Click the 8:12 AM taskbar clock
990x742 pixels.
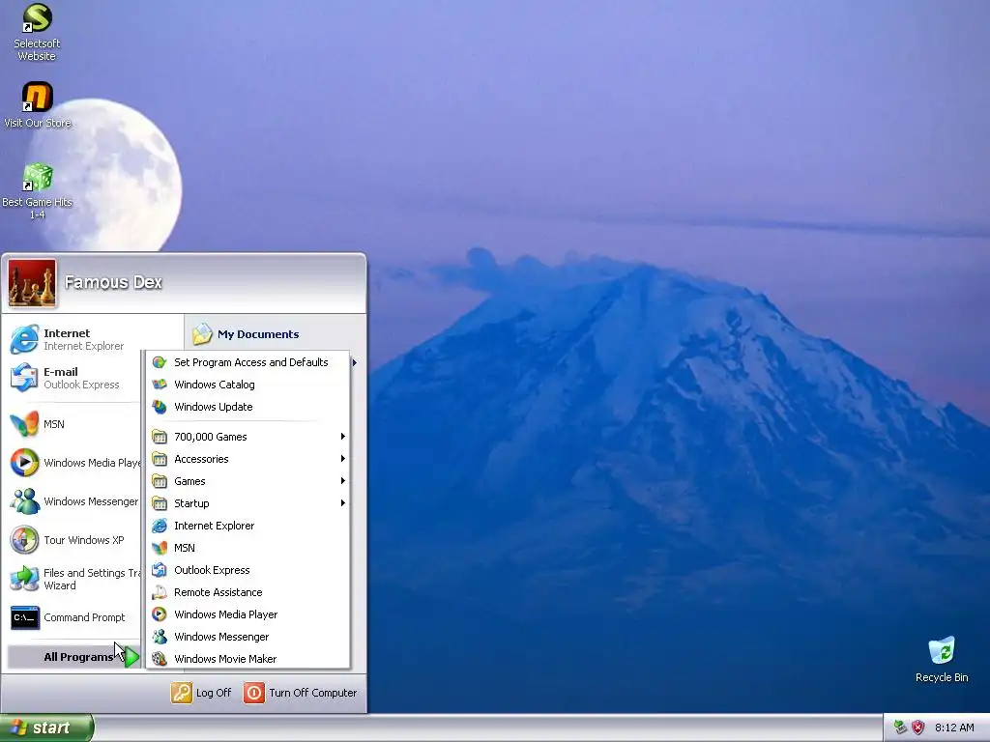coord(954,728)
